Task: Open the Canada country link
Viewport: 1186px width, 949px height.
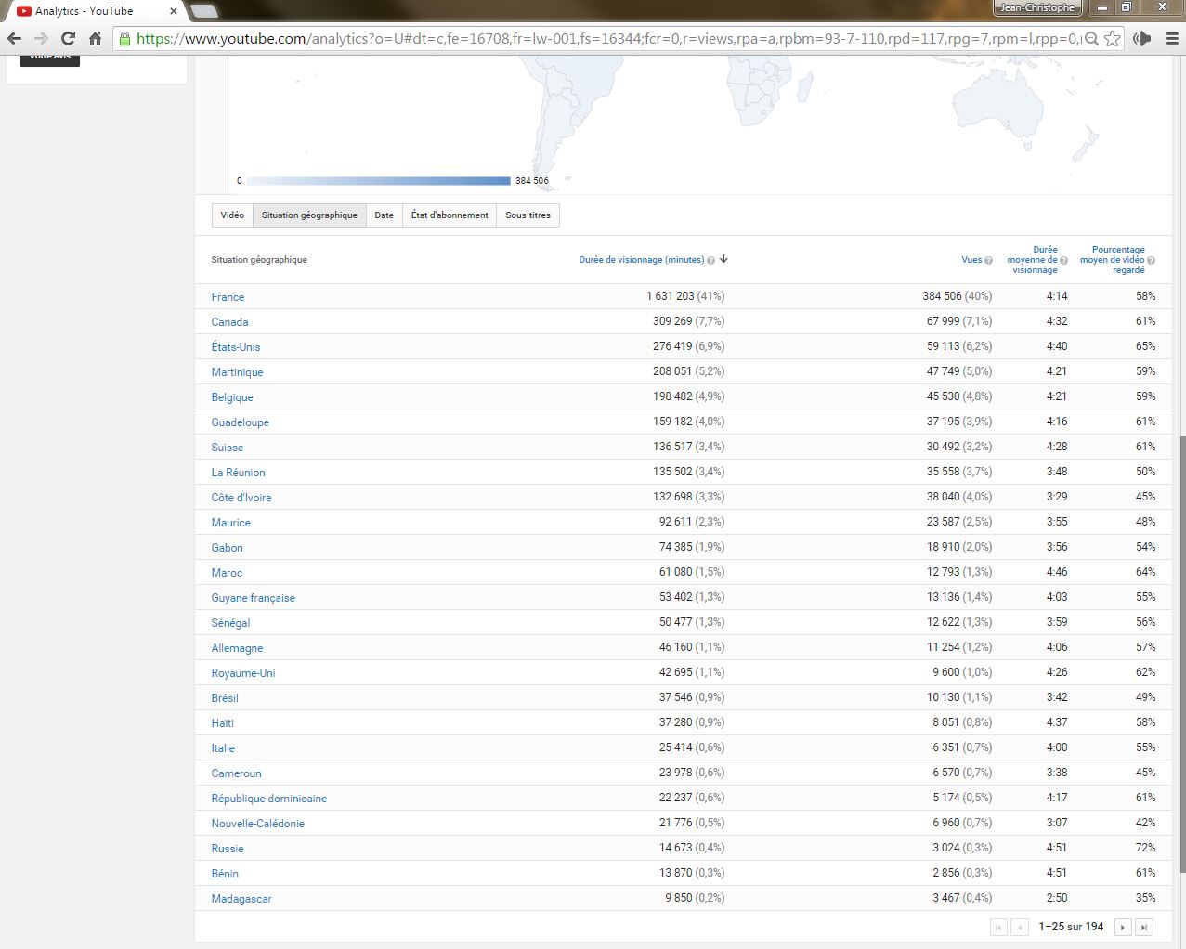Action: click(x=229, y=322)
